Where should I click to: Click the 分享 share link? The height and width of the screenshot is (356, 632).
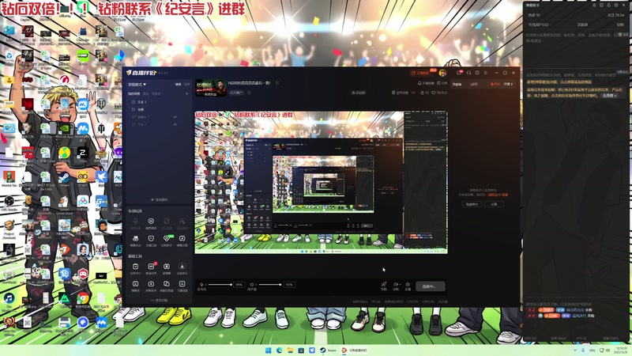442,83
